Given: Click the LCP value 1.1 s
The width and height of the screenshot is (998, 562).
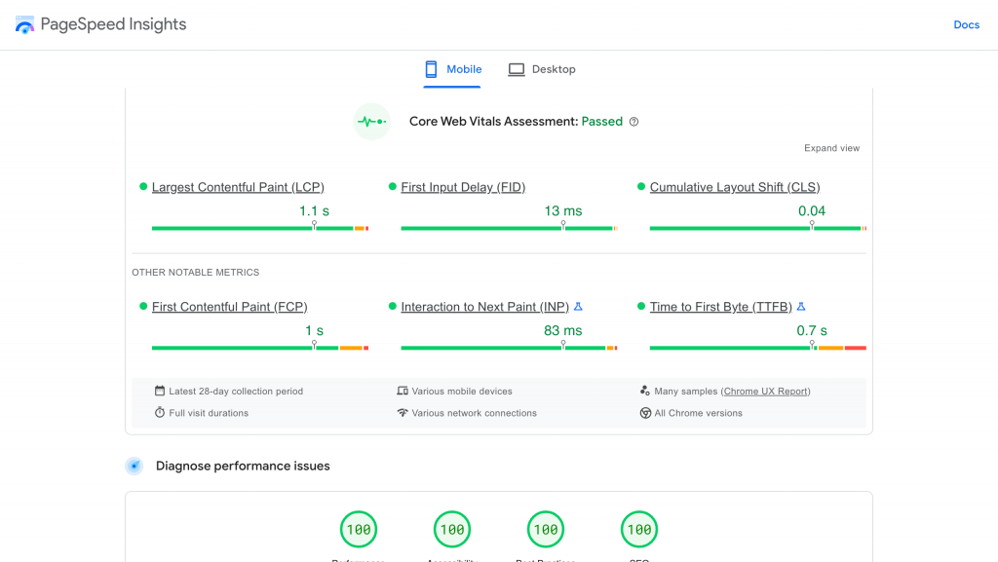Looking at the screenshot, I should [x=315, y=211].
